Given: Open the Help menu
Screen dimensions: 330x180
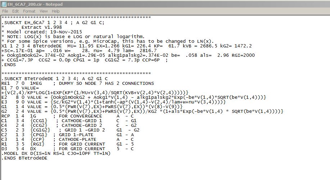Looking at the screenshot, I should [x=55, y=11].
